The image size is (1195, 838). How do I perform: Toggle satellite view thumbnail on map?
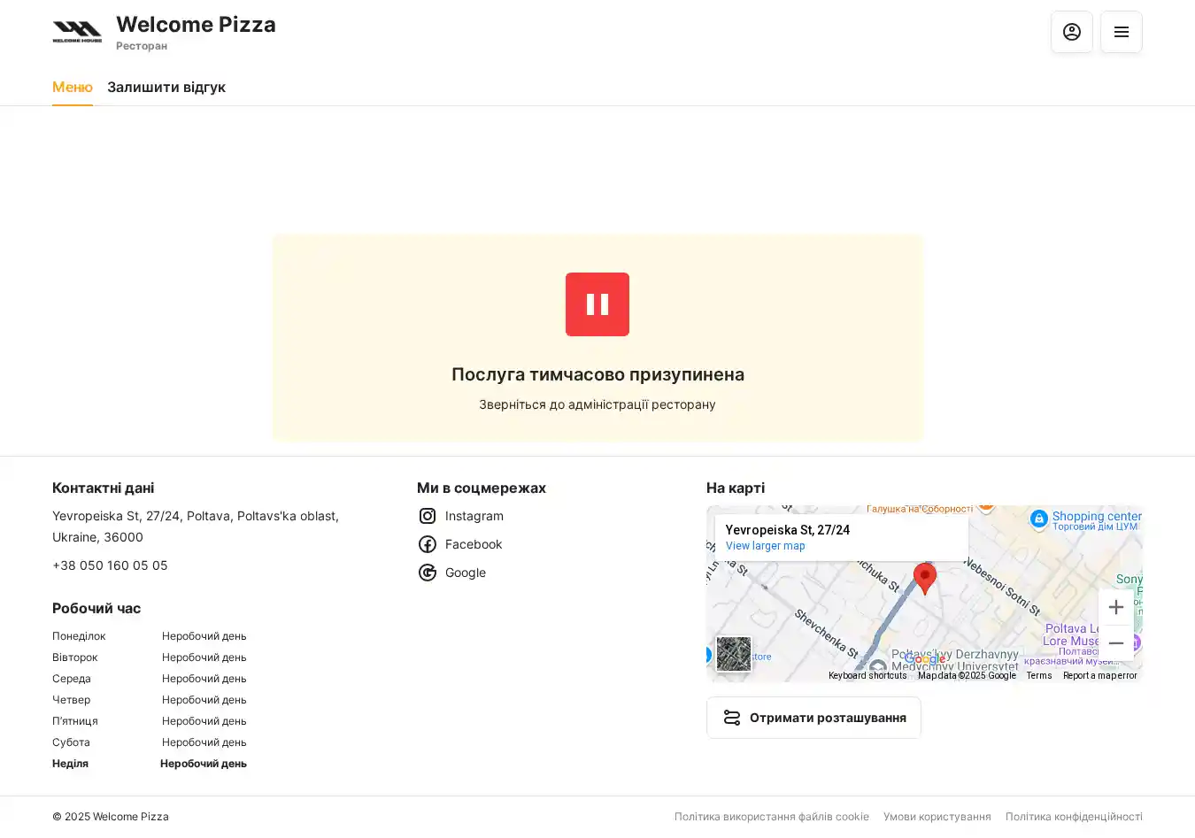coord(734,654)
